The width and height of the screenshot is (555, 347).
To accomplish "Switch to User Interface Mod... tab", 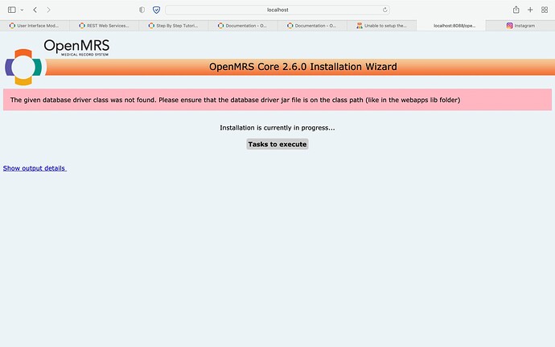I will [35, 26].
